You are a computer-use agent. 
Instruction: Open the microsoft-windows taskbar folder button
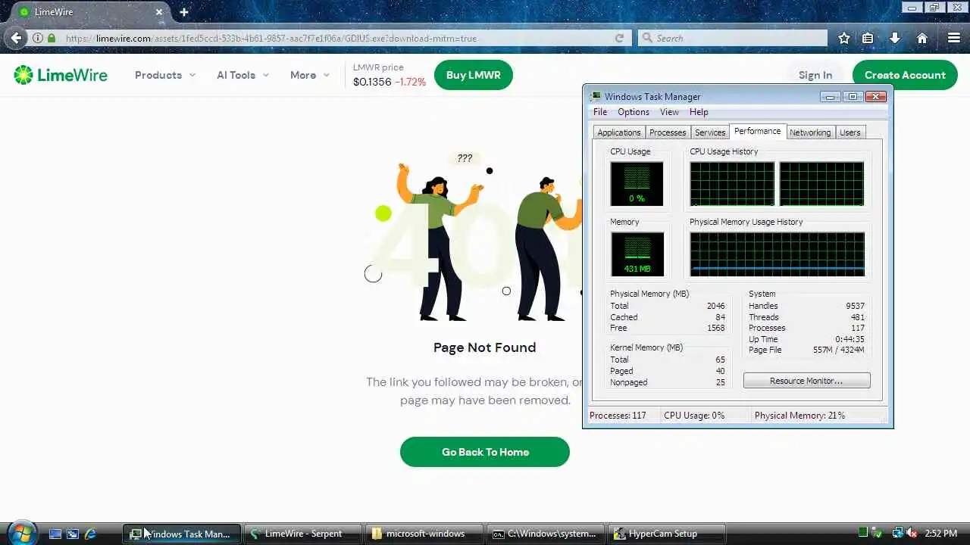click(x=424, y=534)
